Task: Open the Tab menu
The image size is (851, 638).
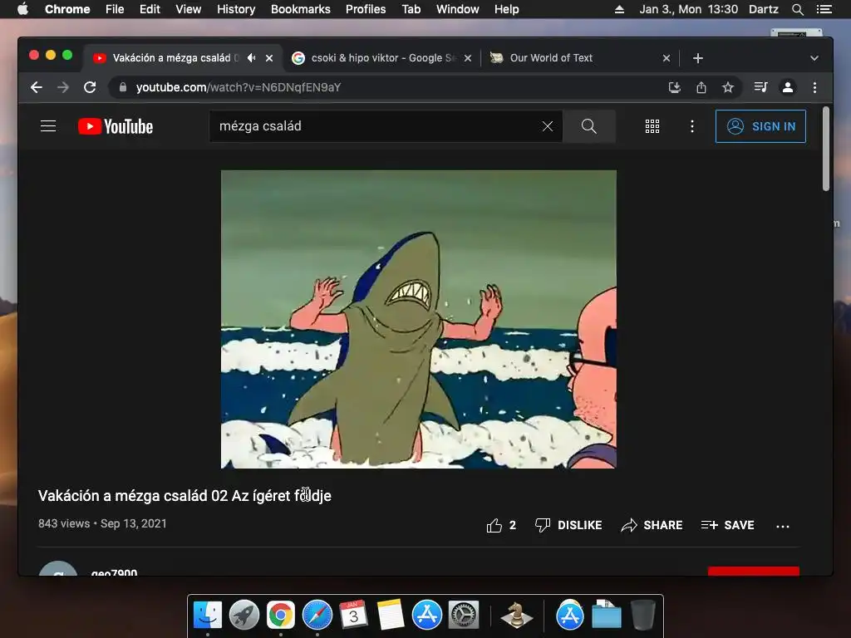Action: click(x=411, y=9)
